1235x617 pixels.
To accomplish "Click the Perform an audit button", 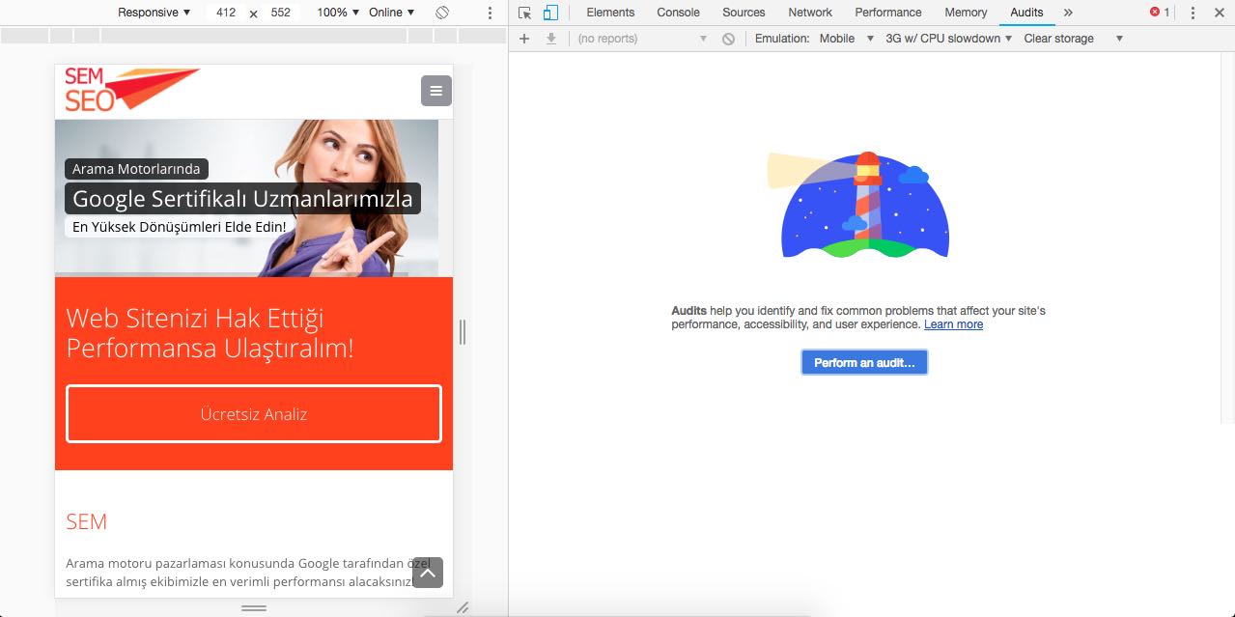I will pos(864,362).
